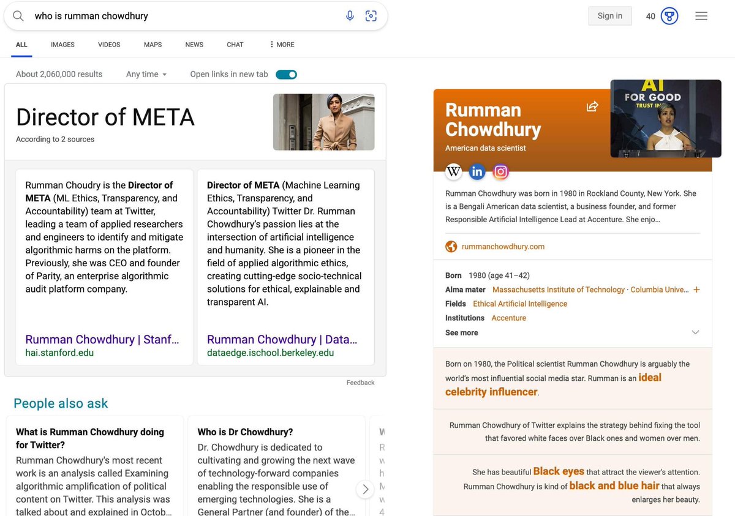The width and height of the screenshot is (735, 516).
Task: Switch to the CHAT tab
Action: click(235, 45)
